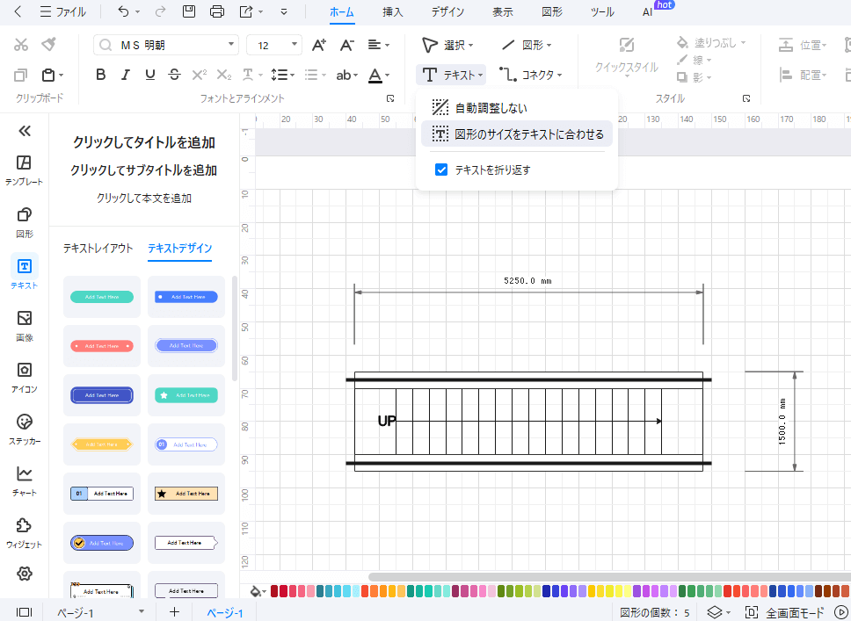Open the ファイル menu

pyautogui.click(x=63, y=11)
